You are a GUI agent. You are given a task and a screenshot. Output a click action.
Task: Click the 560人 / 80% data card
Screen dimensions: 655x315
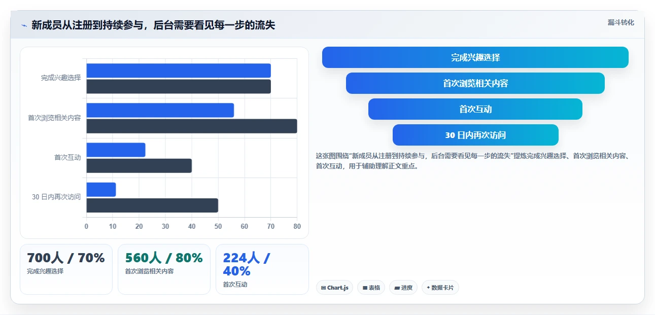click(x=164, y=269)
